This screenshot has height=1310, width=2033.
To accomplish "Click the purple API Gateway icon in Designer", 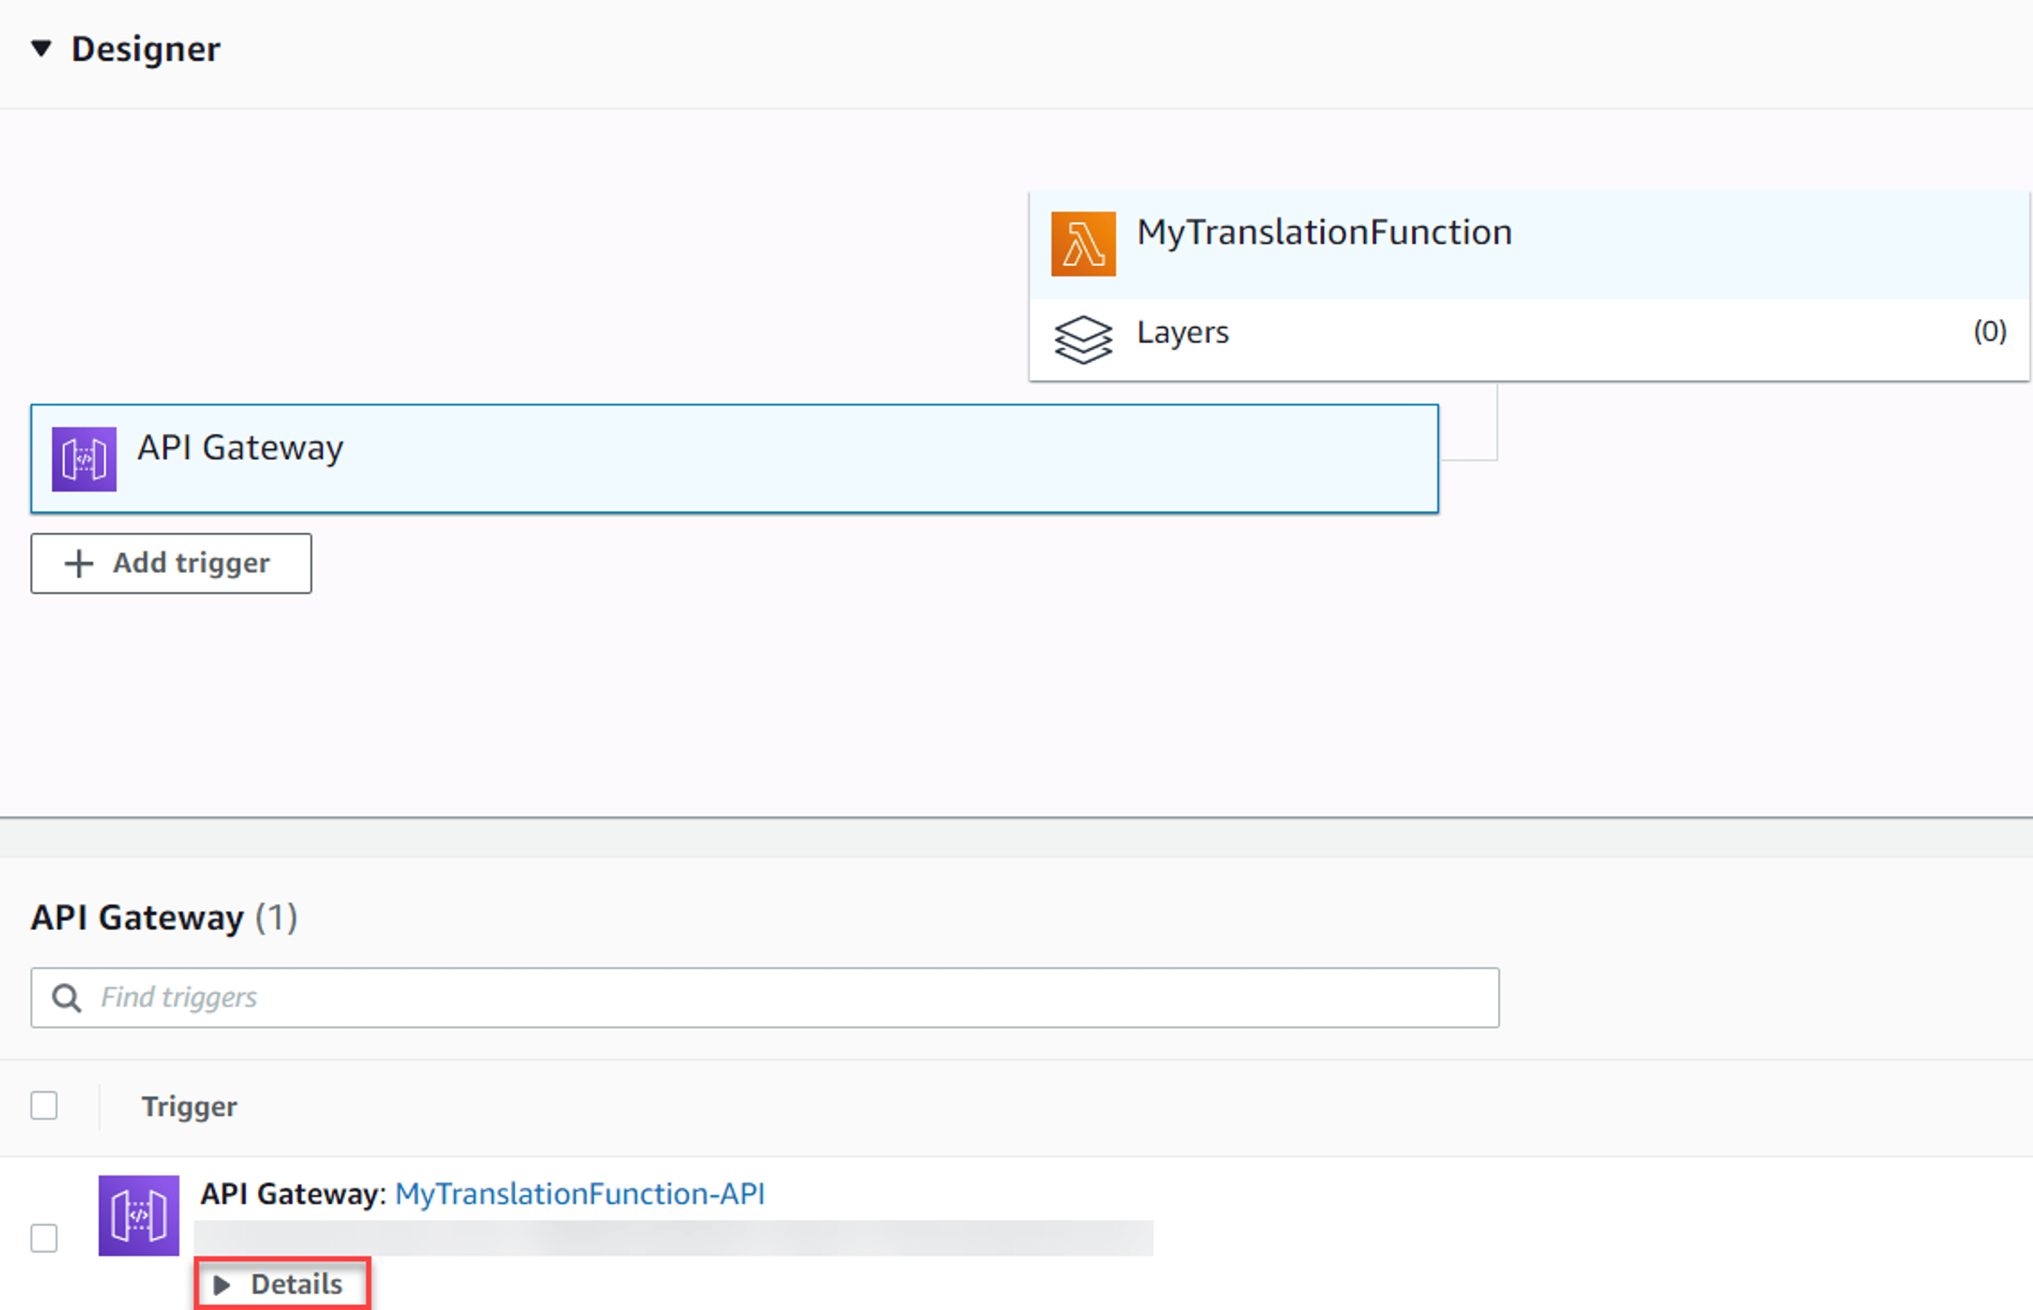I will coord(84,460).
